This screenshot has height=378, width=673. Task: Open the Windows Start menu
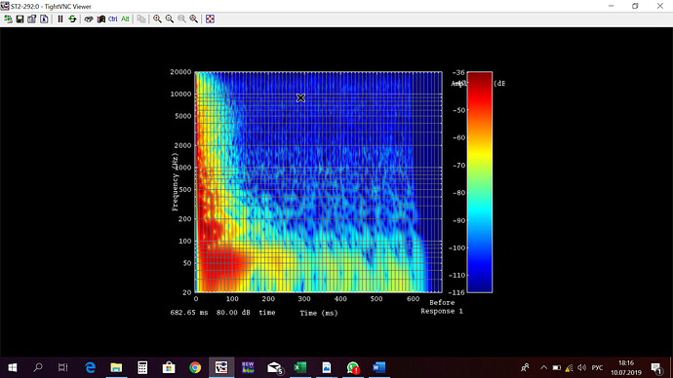[13, 367]
